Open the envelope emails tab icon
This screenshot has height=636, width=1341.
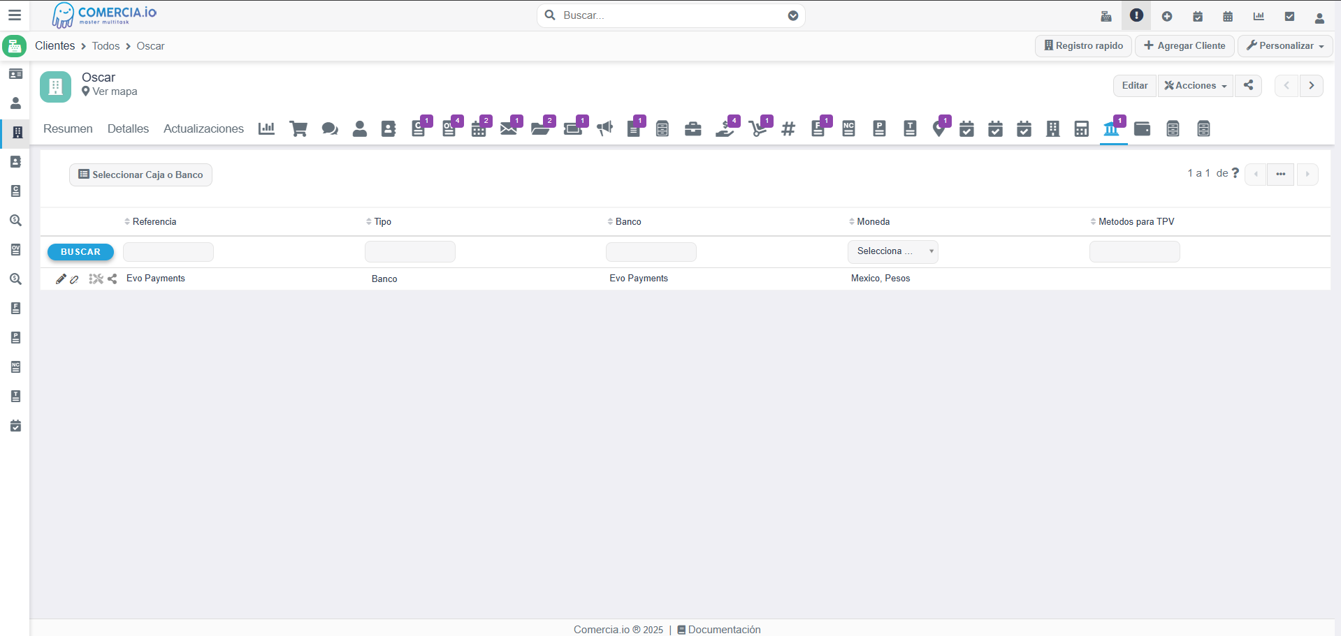point(509,128)
